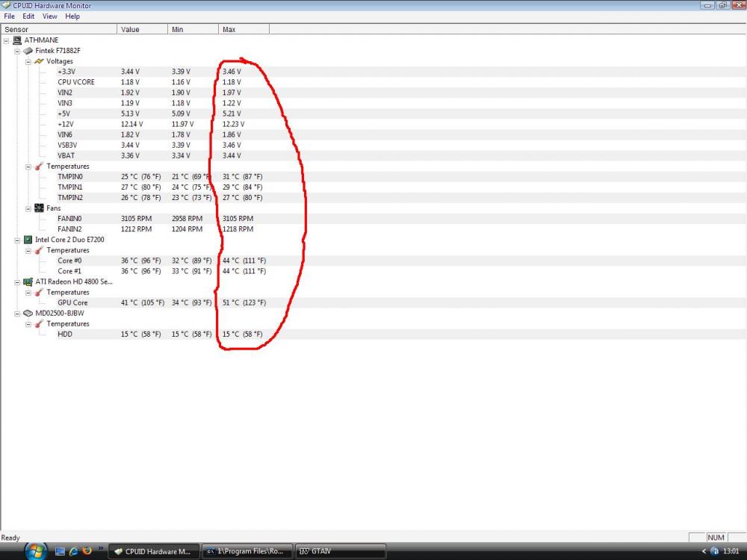
Task: Open the View menu
Action: click(49, 16)
